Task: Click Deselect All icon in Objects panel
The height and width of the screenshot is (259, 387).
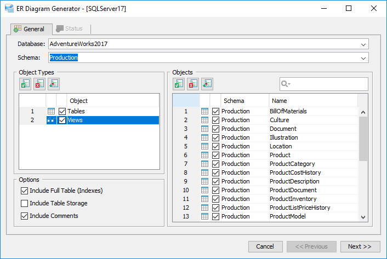Action: pos(193,84)
